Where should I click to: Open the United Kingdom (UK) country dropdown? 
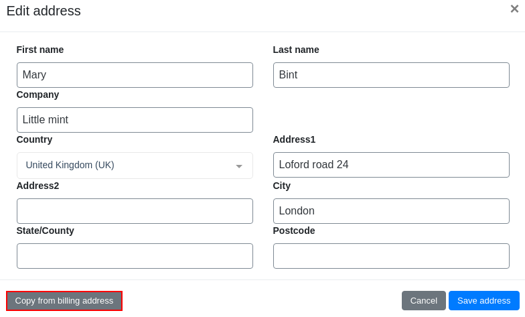click(x=135, y=165)
